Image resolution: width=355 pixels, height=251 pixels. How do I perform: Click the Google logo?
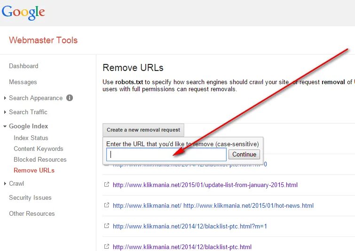[24, 12]
